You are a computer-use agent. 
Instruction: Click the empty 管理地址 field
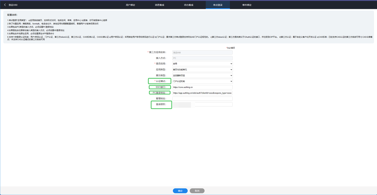(x=202, y=99)
